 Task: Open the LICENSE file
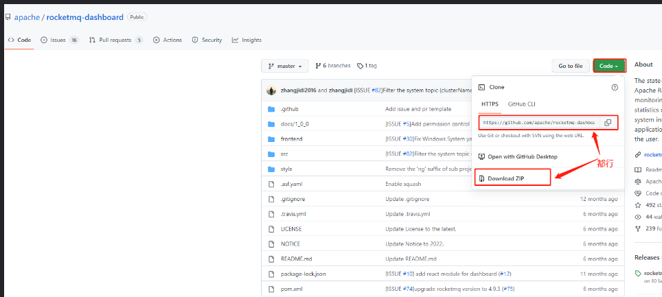click(291, 228)
